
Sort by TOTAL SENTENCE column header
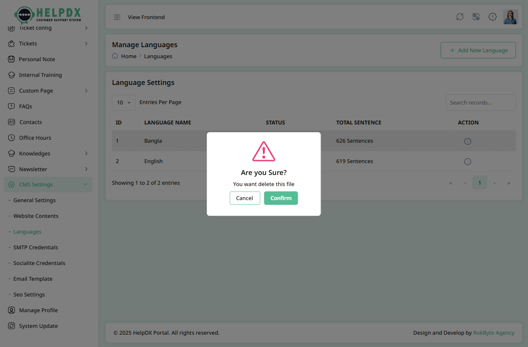click(x=359, y=122)
